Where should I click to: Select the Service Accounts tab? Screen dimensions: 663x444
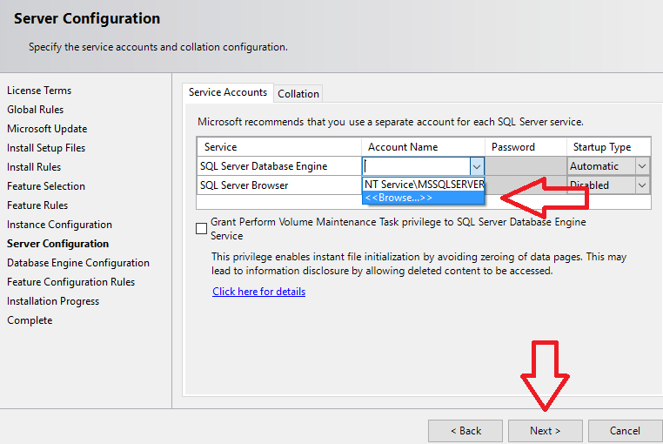pos(228,92)
